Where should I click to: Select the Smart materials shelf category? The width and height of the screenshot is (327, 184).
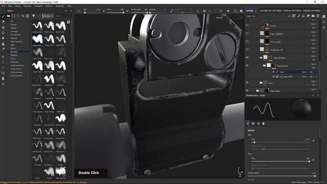click(x=17, y=65)
